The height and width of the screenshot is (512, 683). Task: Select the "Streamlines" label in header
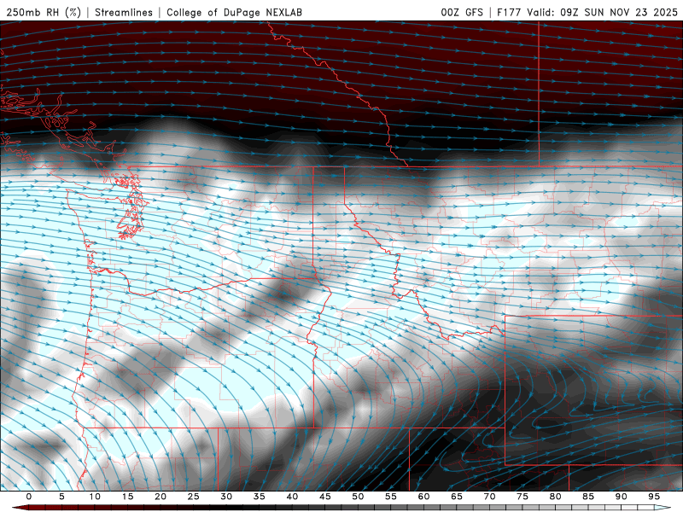coord(124,12)
